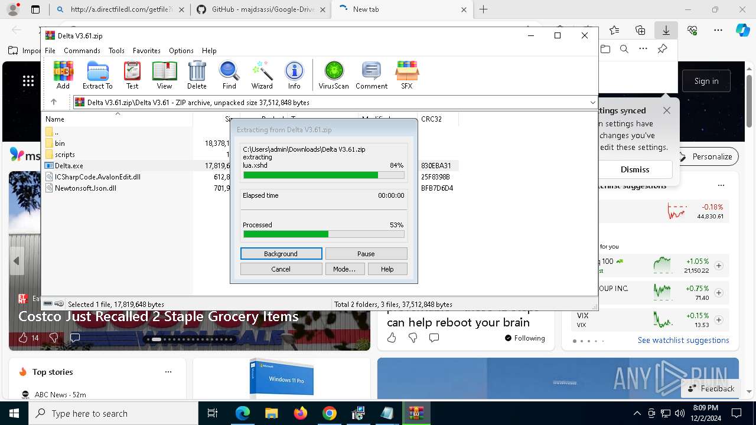This screenshot has width=756, height=425.
Task: Open the Mode... extraction options
Action: (344, 269)
